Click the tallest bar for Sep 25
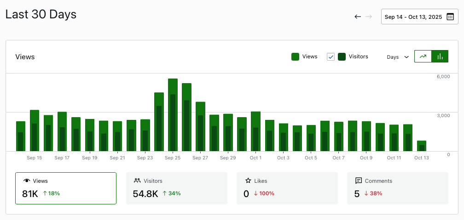The height and width of the screenshot is (220, 464). click(173, 115)
